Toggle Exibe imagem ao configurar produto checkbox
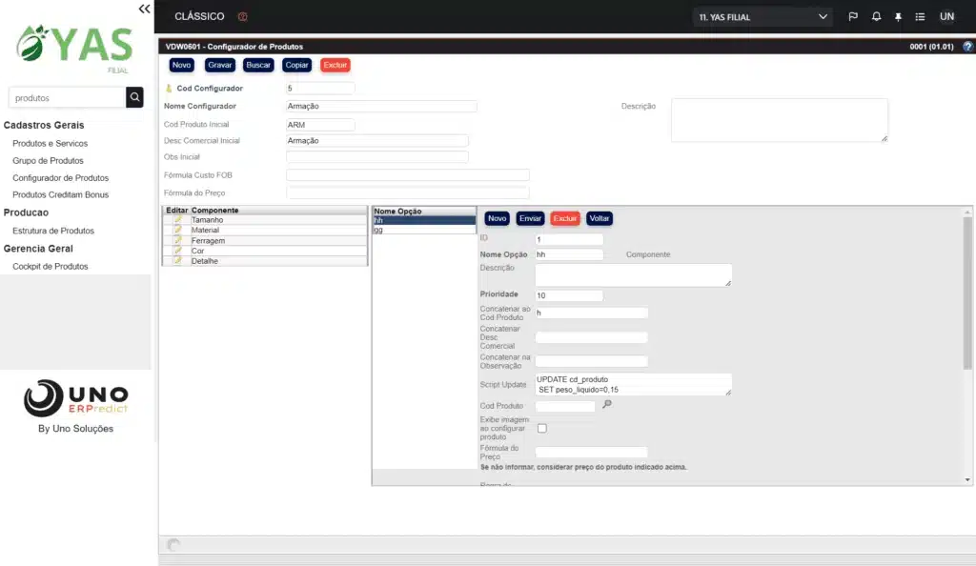The image size is (976, 566). [542, 428]
